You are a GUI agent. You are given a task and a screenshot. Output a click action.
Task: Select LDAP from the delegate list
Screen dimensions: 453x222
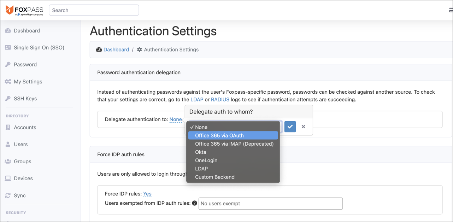[233, 169]
